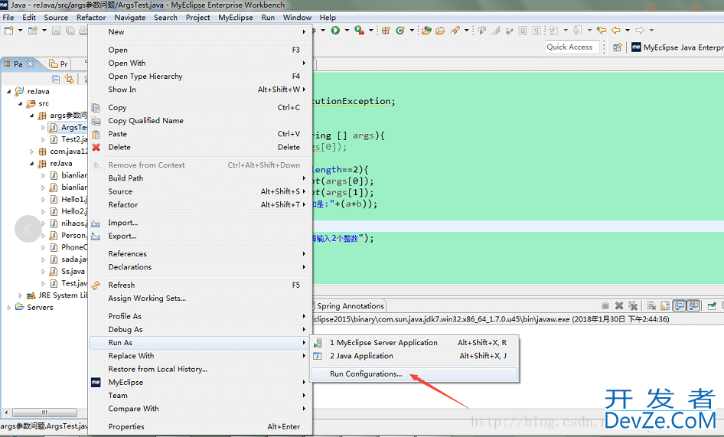Open the dropdown arrow beside Search icon
This screenshot has height=437, width=724.
tap(466, 31)
